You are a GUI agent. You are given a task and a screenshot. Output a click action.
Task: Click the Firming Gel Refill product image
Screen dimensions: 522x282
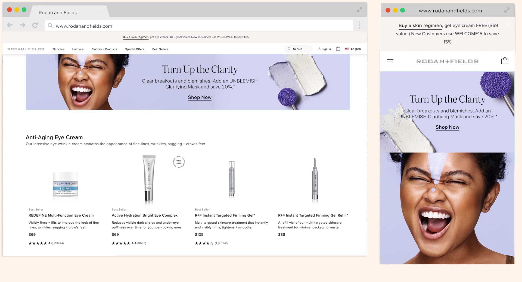(x=315, y=179)
